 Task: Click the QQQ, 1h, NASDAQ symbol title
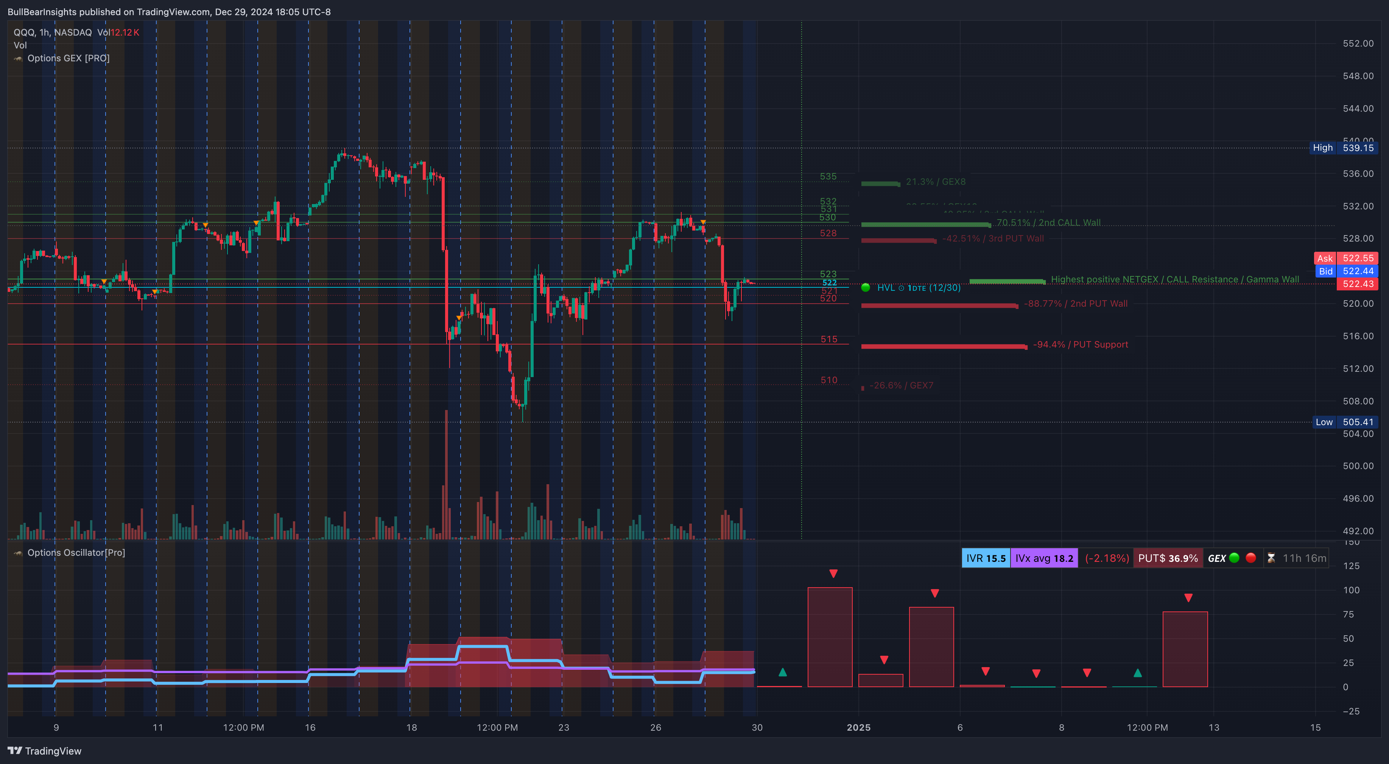tap(53, 33)
